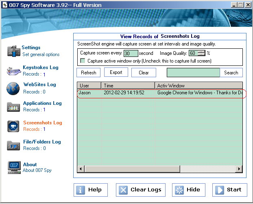Maximize the 007 Spy Software window

pos(241,5)
